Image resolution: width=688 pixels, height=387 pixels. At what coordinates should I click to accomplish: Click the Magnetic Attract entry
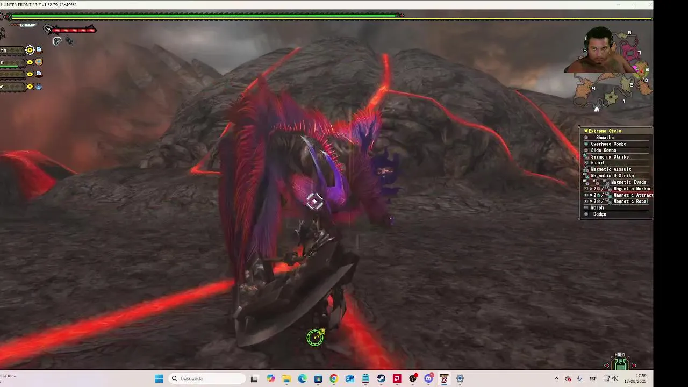click(633, 195)
